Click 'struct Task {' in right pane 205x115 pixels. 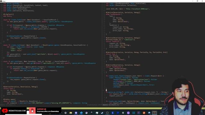pyautogui.click(x=111, y=54)
